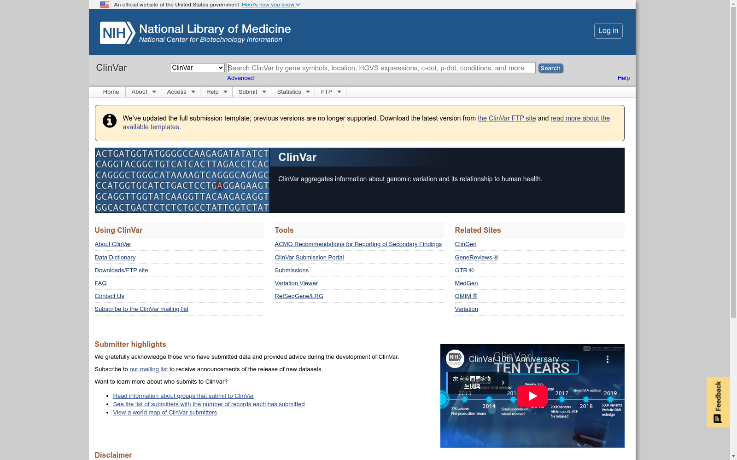Click the page scrollbar down arrow

click(x=733, y=456)
